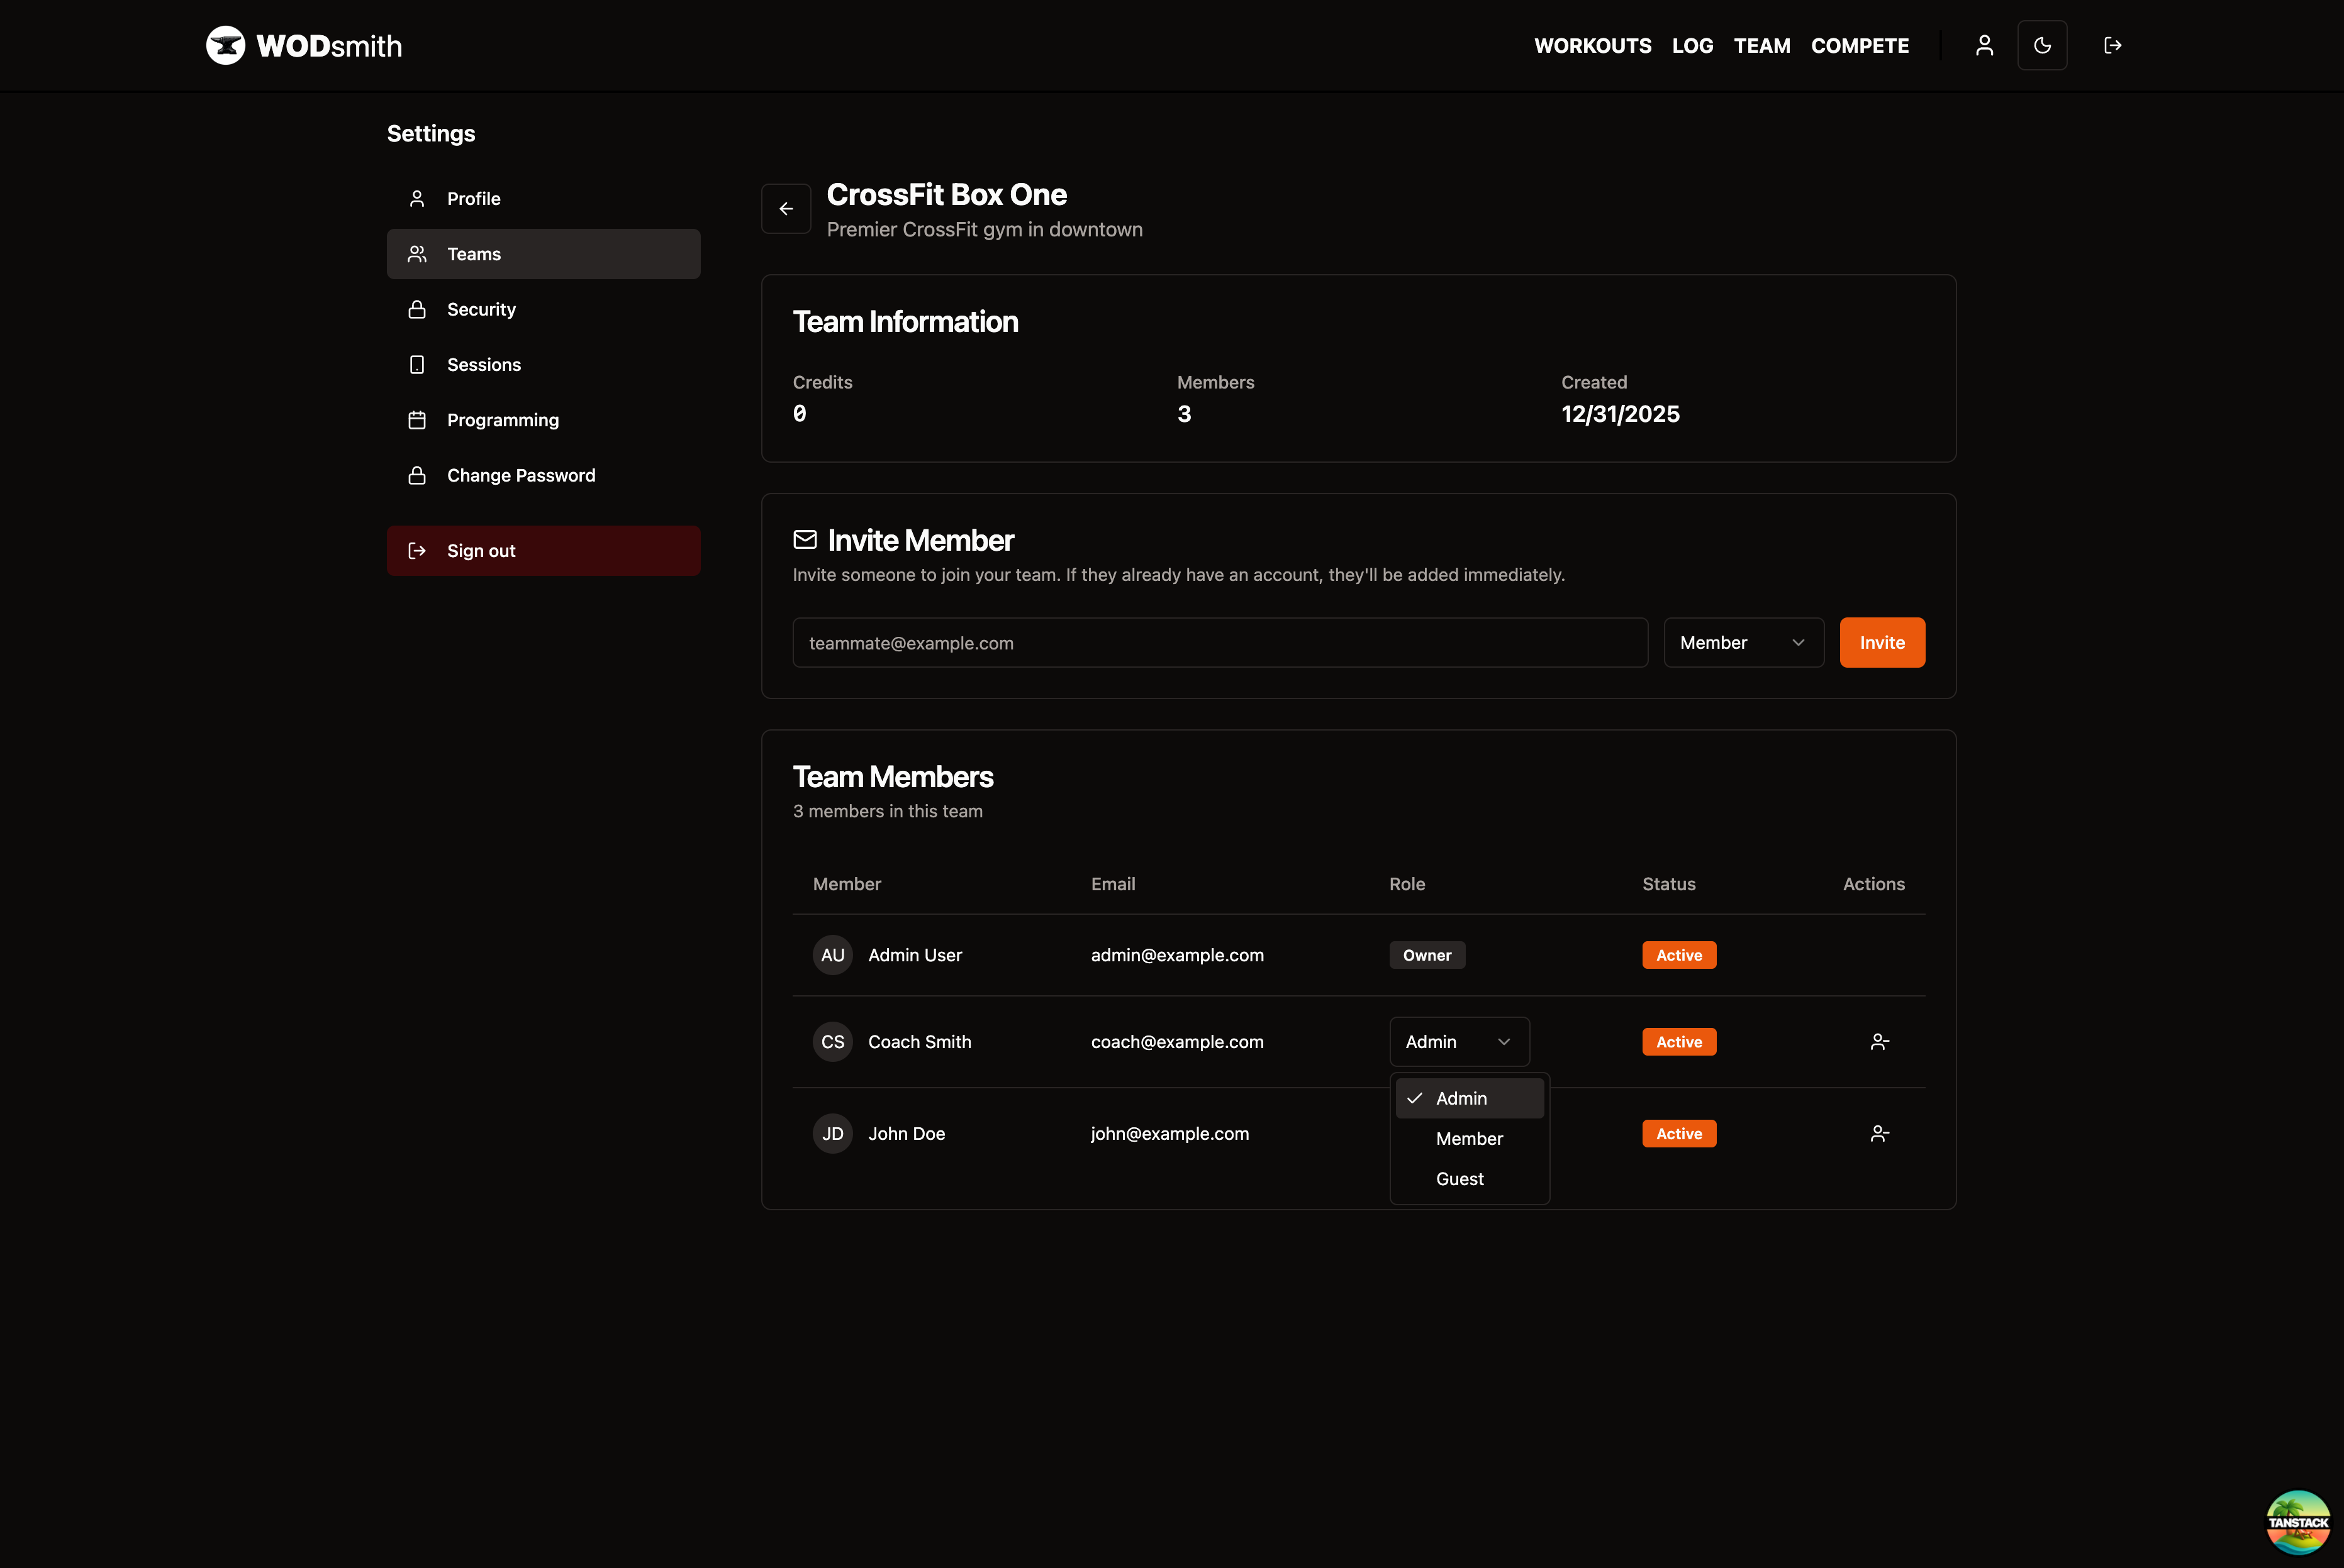
Task: Open TEAM in the top navigation
Action: [1761, 45]
